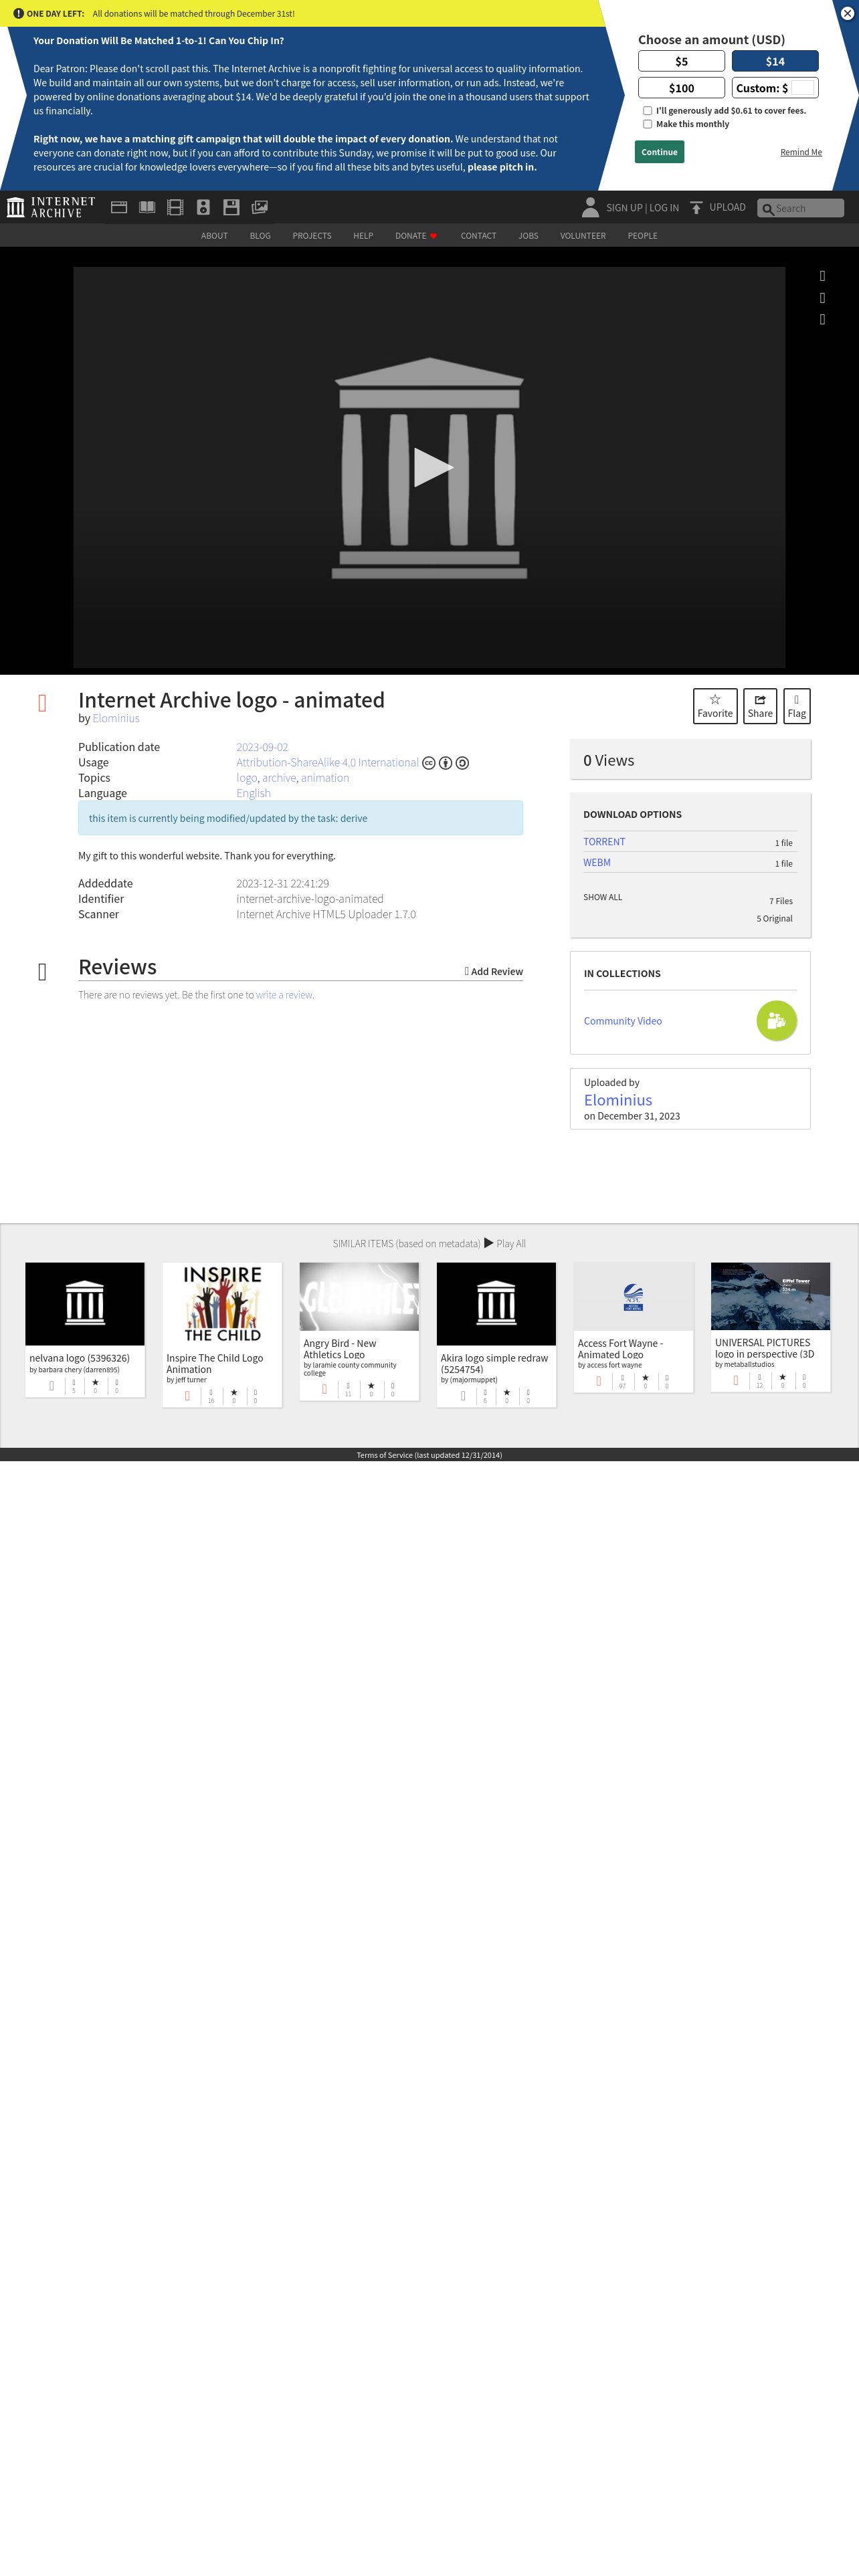Open Akira logo simple redraw thumbnail

pyautogui.click(x=496, y=1304)
